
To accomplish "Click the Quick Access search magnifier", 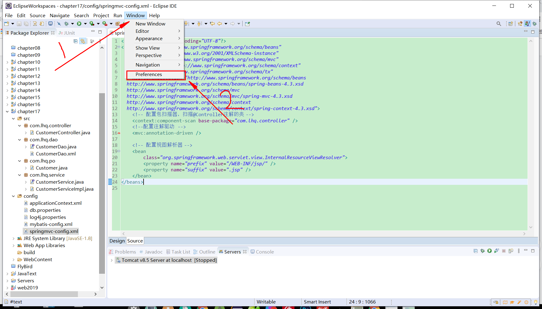I will point(499,24).
